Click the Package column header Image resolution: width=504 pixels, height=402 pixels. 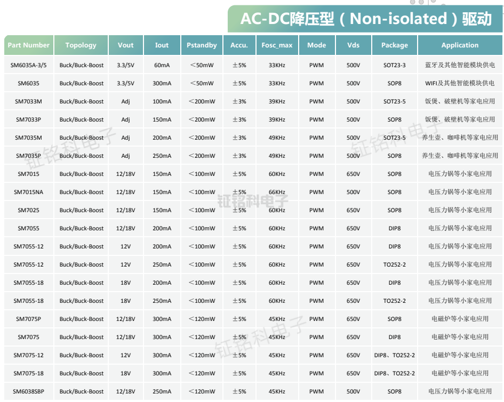point(394,45)
